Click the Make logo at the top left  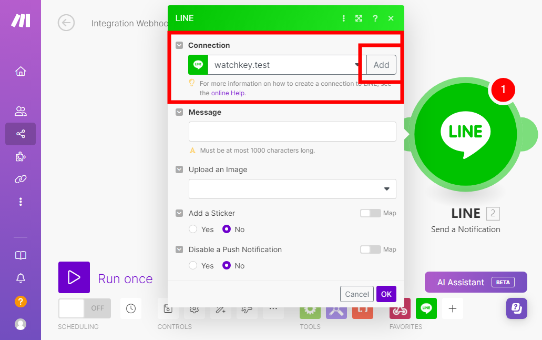tap(21, 21)
